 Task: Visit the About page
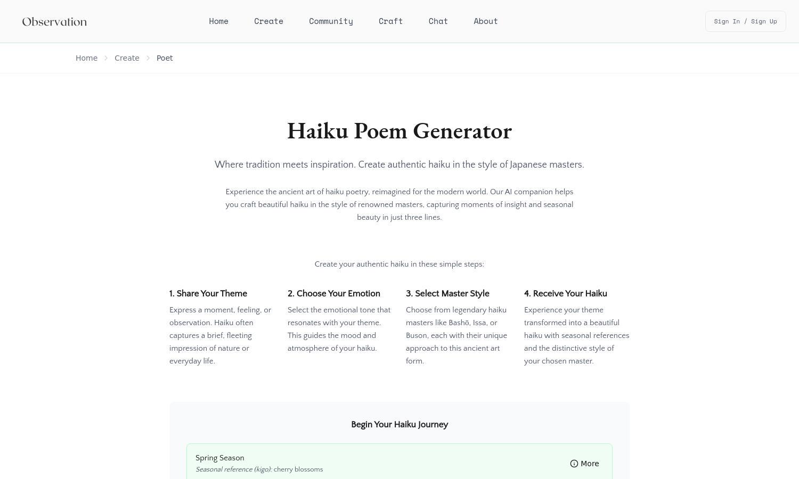[486, 21]
